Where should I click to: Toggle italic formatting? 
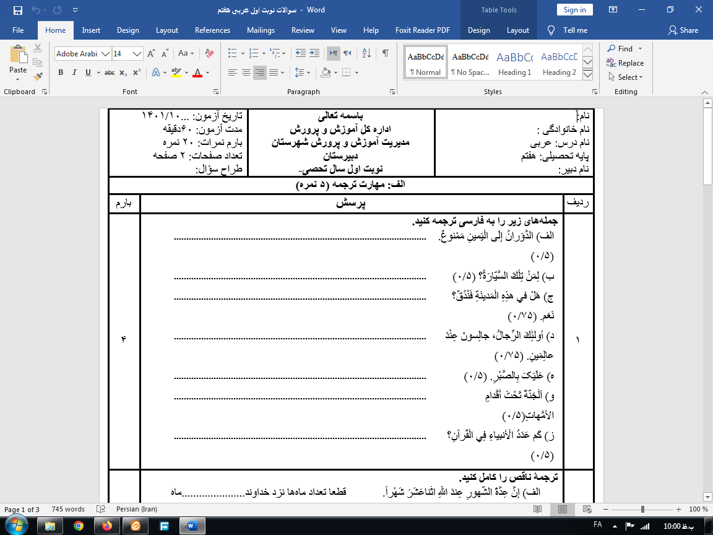74,72
